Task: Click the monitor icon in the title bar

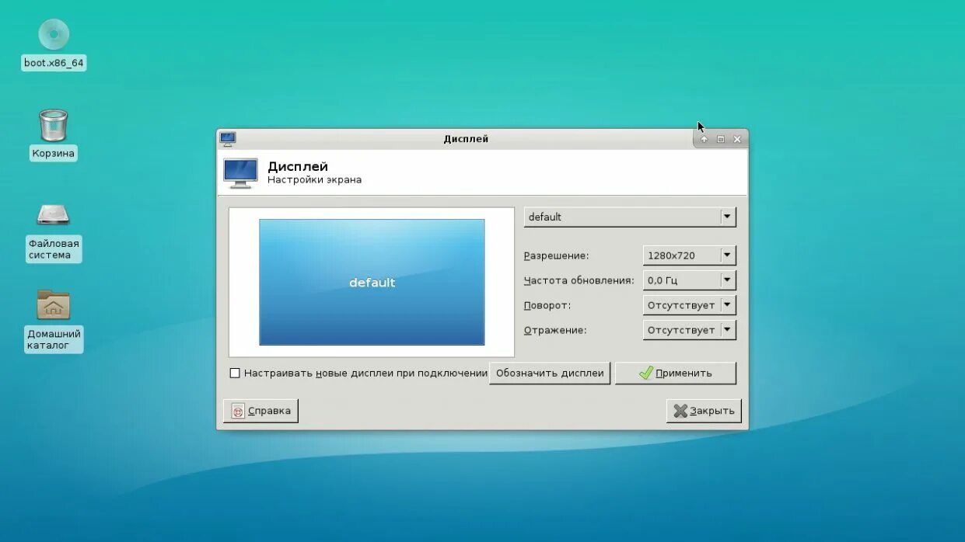Action: pyautogui.click(x=228, y=139)
